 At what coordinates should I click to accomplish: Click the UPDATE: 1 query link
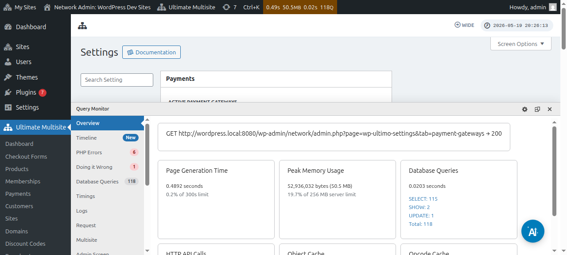[421, 216]
